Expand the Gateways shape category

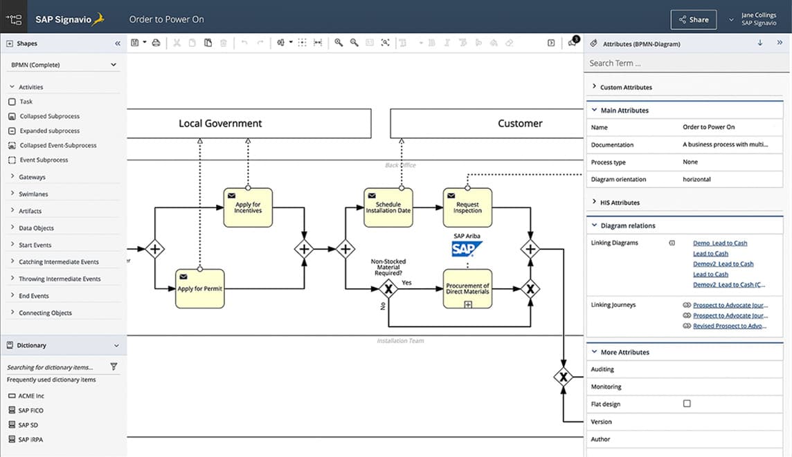click(33, 177)
